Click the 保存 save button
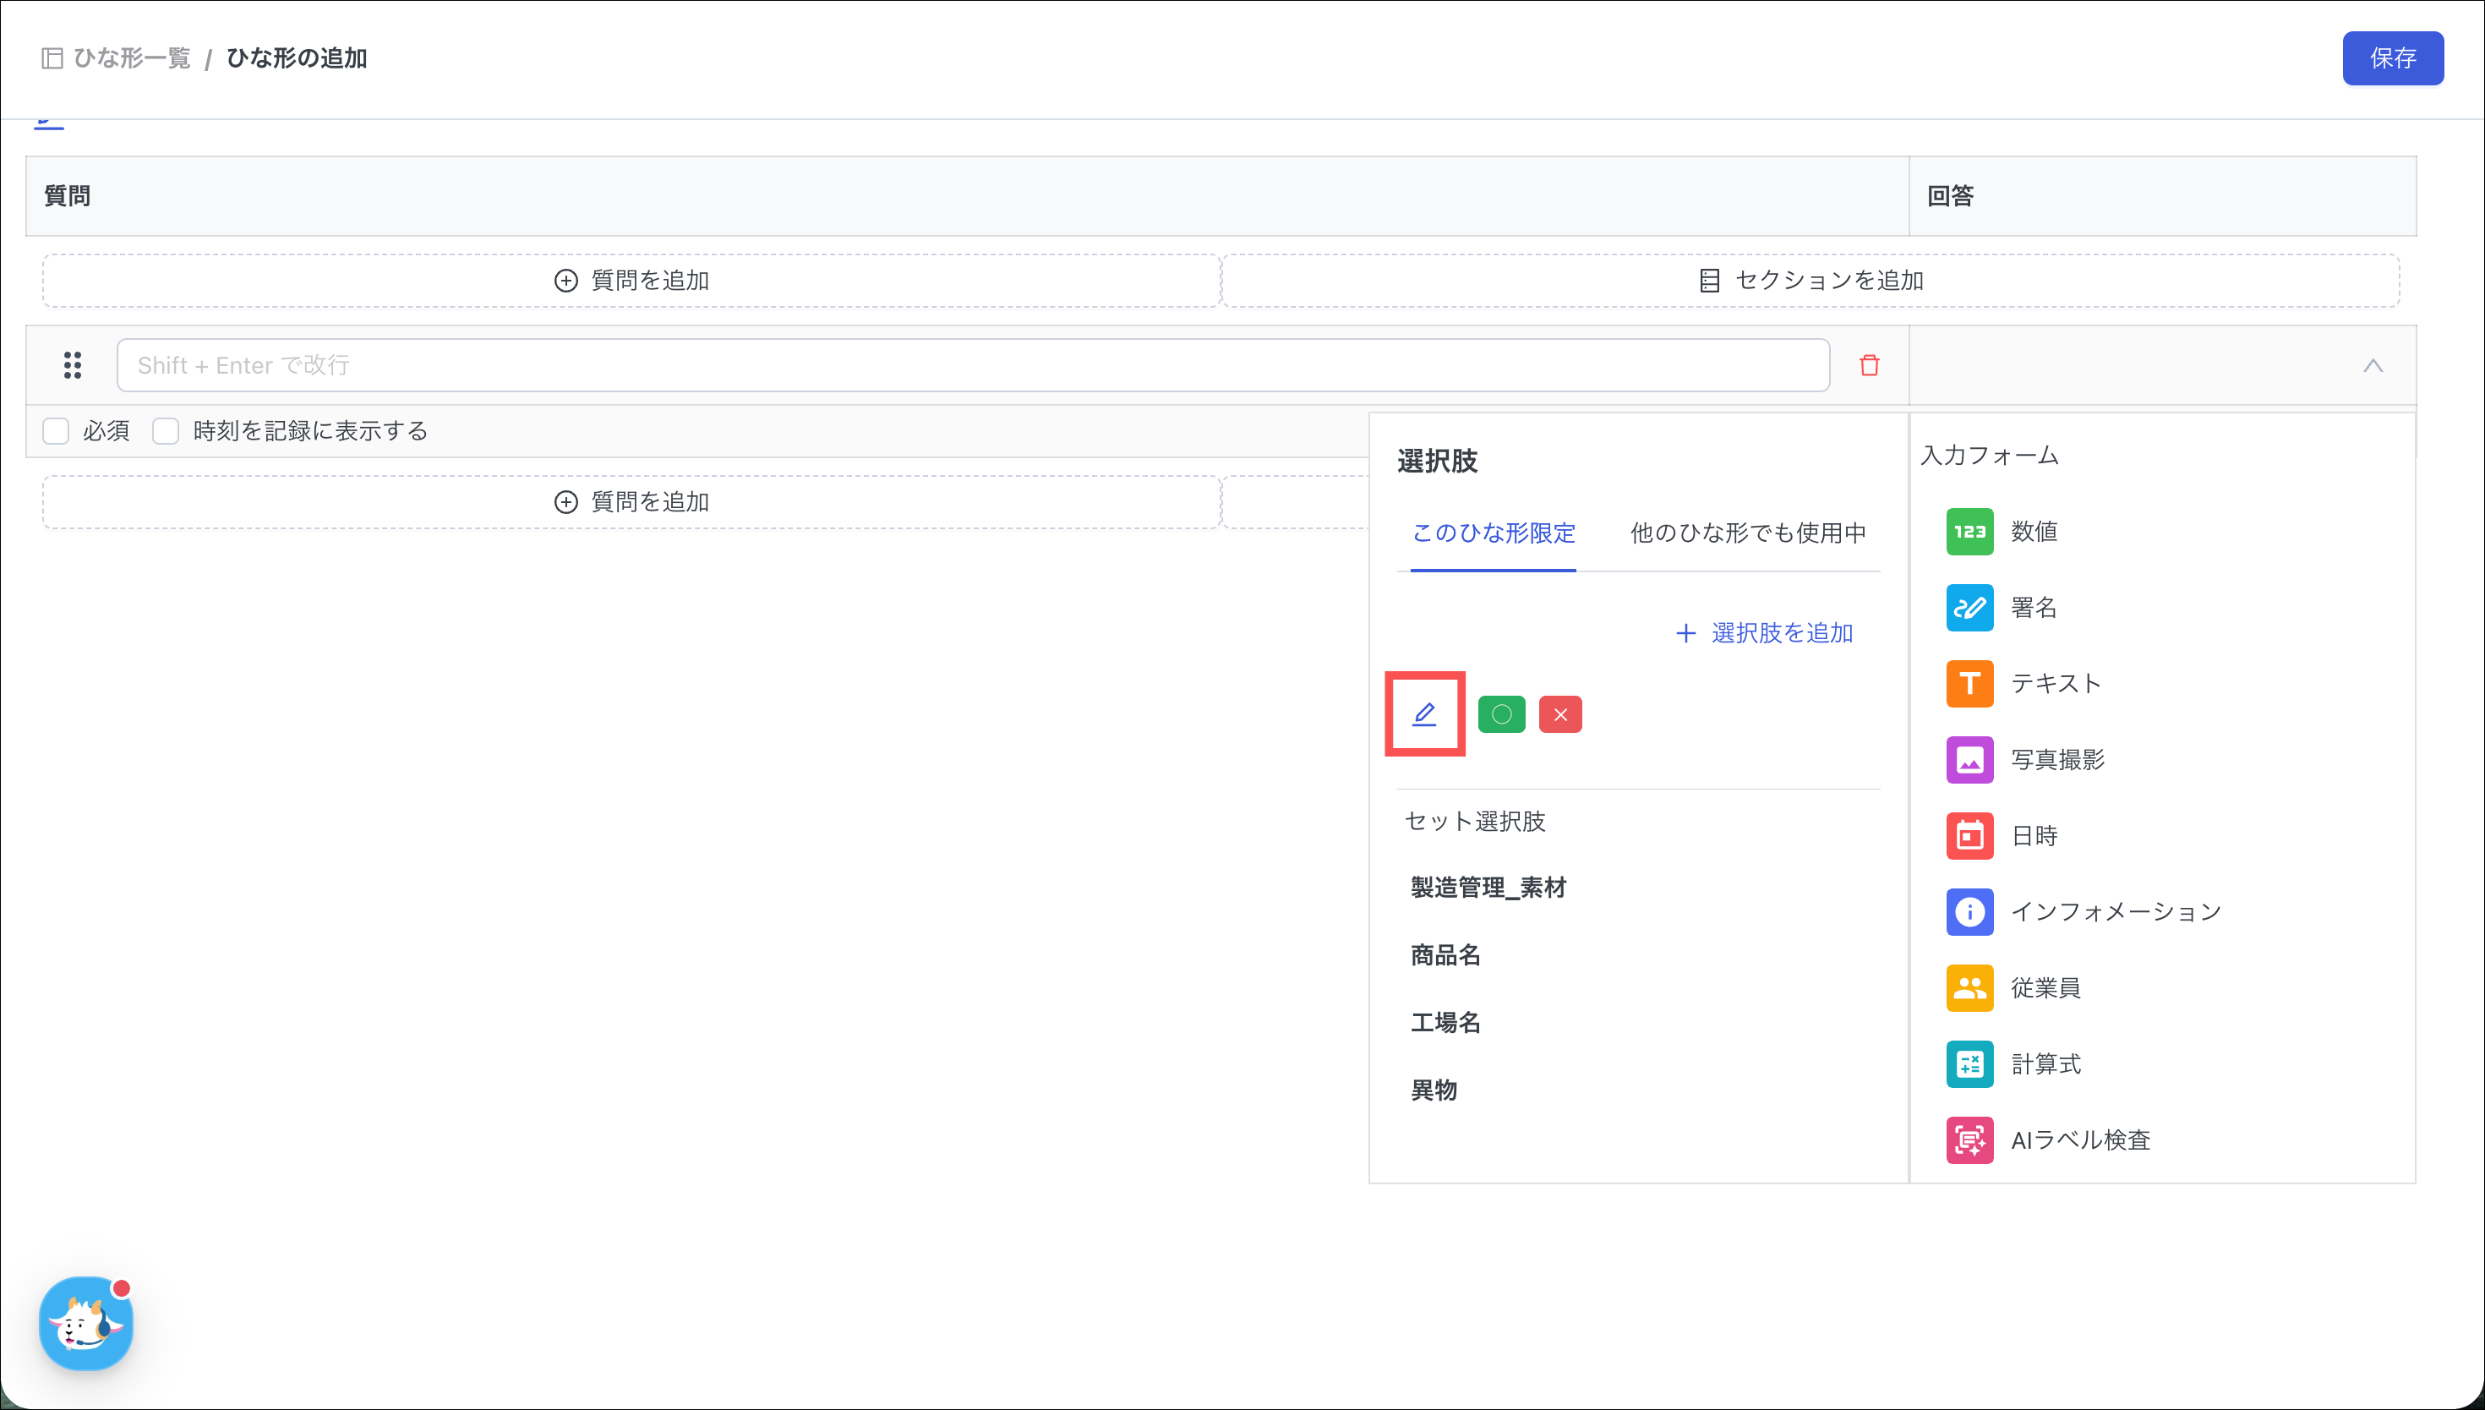This screenshot has height=1410, width=2485. point(2392,58)
